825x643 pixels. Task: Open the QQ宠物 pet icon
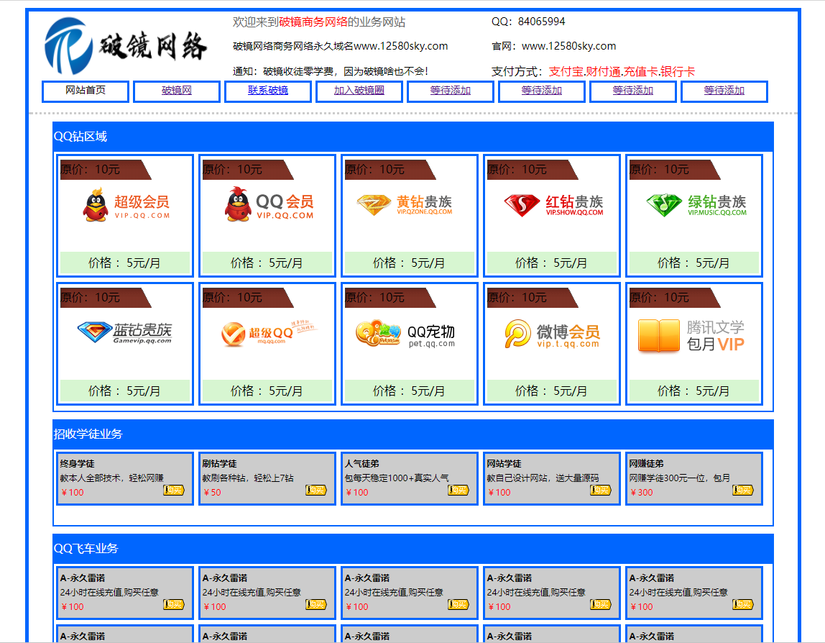point(410,332)
